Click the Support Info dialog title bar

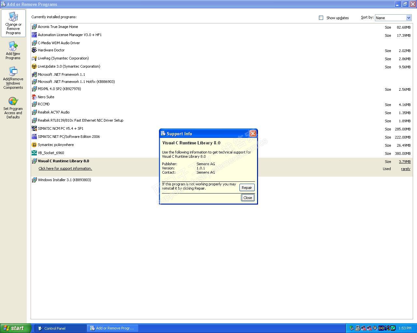[208, 133]
